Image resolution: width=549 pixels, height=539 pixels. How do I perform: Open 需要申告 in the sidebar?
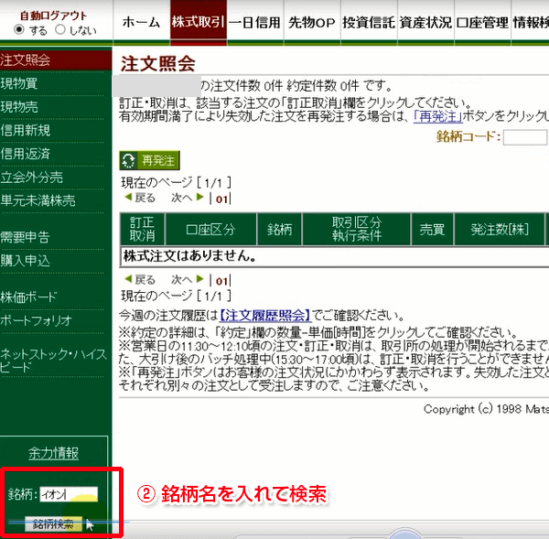(x=26, y=237)
